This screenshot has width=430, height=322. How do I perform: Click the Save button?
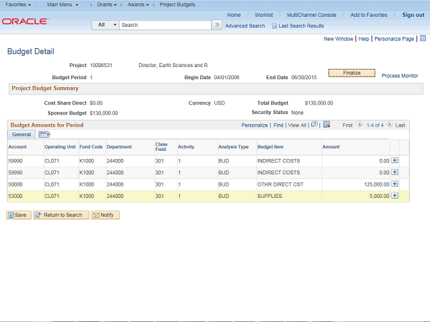point(18,215)
